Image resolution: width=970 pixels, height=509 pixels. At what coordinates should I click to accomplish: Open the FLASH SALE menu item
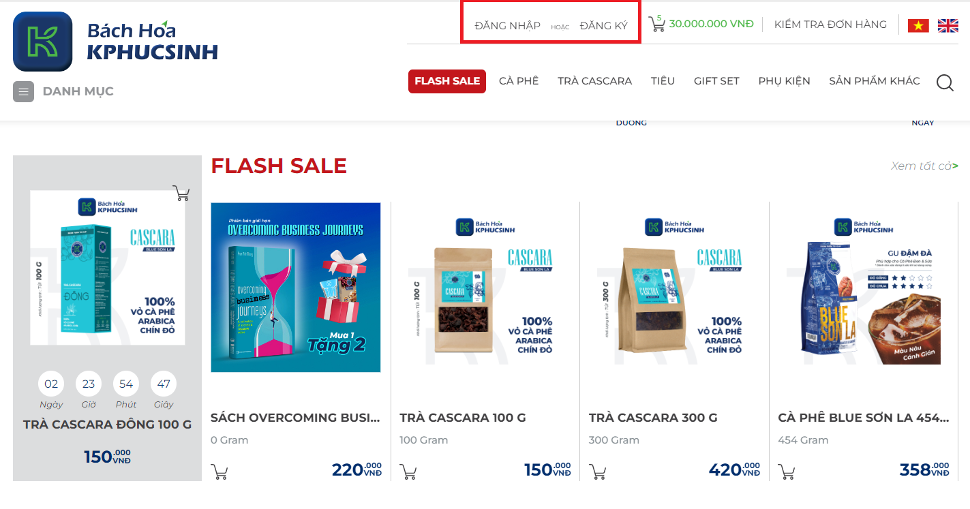447,81
